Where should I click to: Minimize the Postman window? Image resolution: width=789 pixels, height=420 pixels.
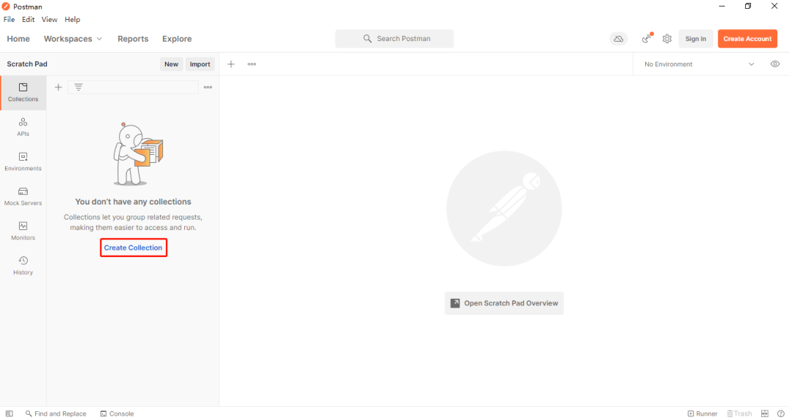pos(722,6)
